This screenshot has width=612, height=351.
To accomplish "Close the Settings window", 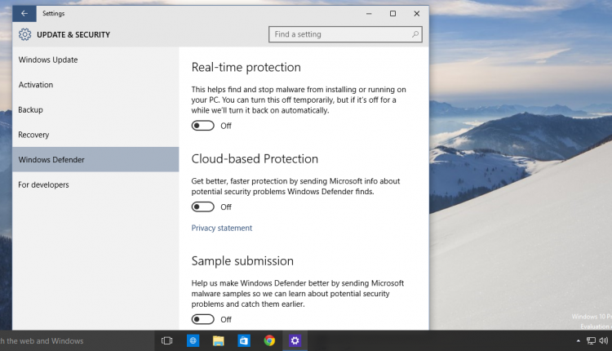I will point(416,13).
